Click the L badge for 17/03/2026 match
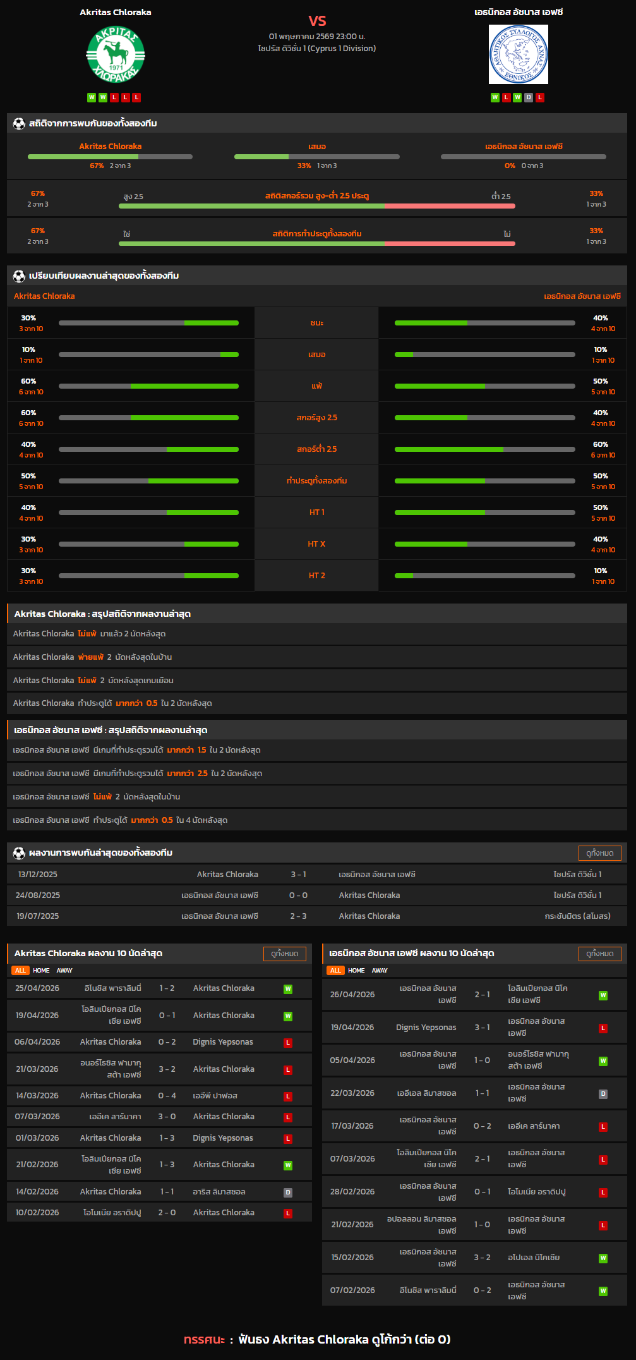This screenshot has height=1360, width=636. pyautogui.click(x=603, y=1127)
